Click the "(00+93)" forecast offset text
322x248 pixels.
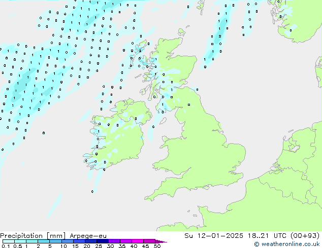pos(305,235)
